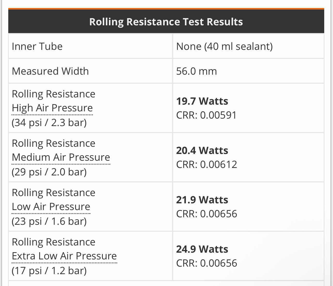Click the 21.9 Watts result
This screenshot has height=286, width=333.
pos(202,200)
